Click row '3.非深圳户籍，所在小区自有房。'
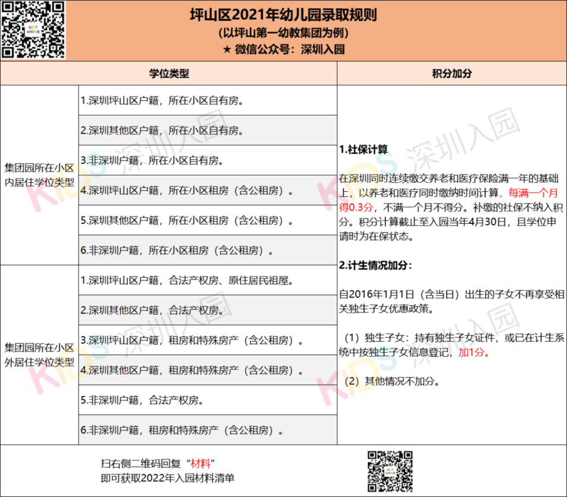567x497 pixels. click(208, 160)
